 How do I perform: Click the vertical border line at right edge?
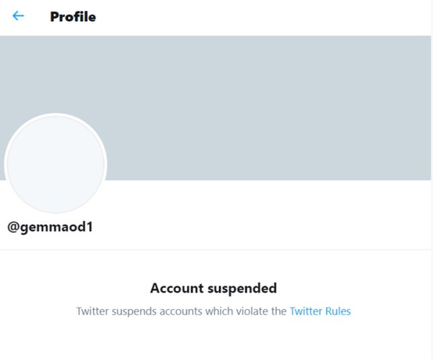coord(432,202)
